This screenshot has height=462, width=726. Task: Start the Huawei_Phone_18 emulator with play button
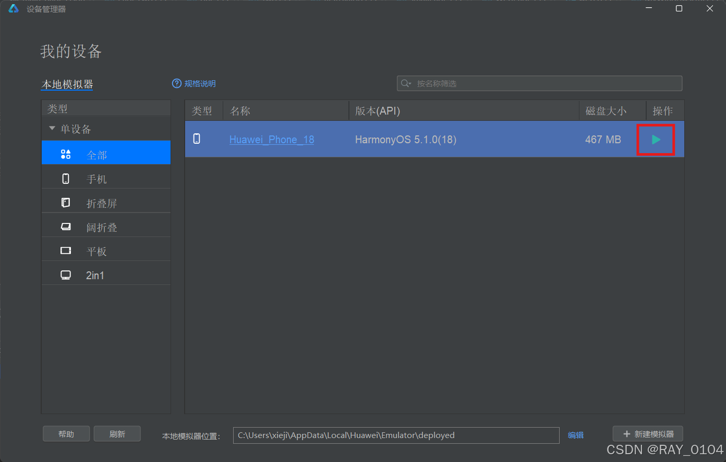[x=656, y=140]
